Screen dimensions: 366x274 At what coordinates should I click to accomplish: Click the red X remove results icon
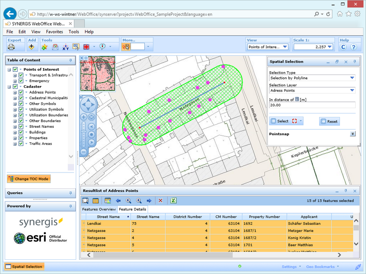(160, 201)
